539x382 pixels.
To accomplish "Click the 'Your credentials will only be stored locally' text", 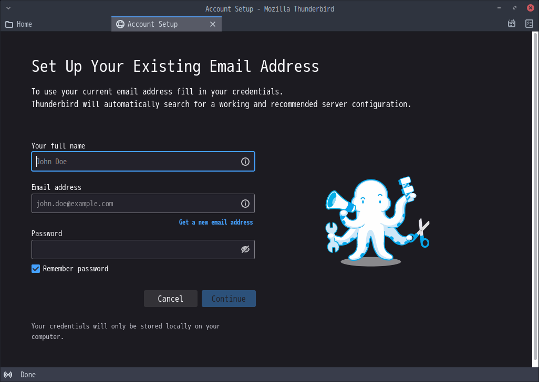I will [x=126, y=331].
